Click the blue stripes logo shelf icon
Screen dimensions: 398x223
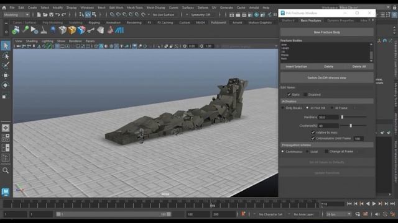119,30
